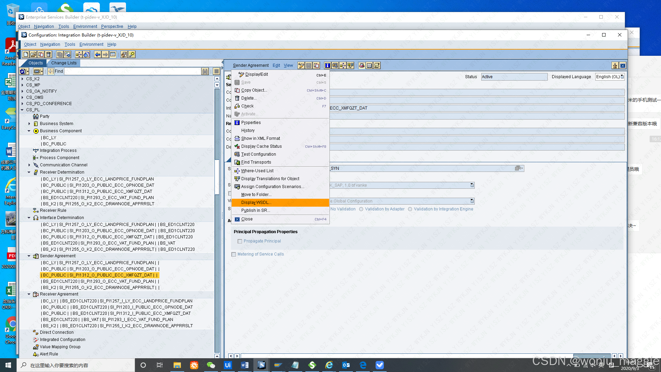Image resolution: width=661 pixels, height=372 pixels.
Task: Choose Where-Used List from the menu
Action: (257, 171)
